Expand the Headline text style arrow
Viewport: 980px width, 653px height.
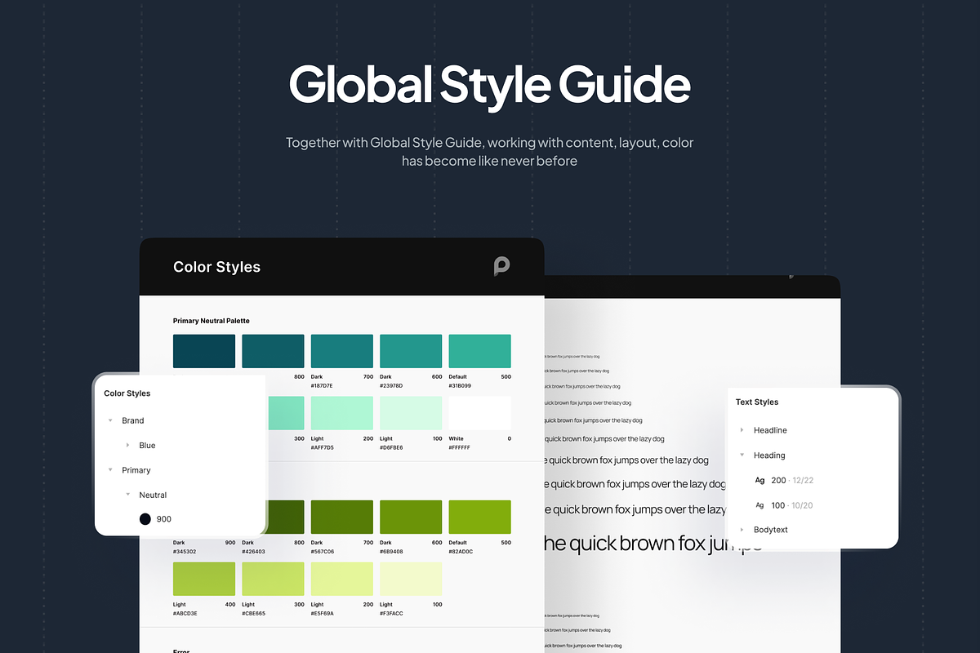pyautogui.click(x=742, y=430)
